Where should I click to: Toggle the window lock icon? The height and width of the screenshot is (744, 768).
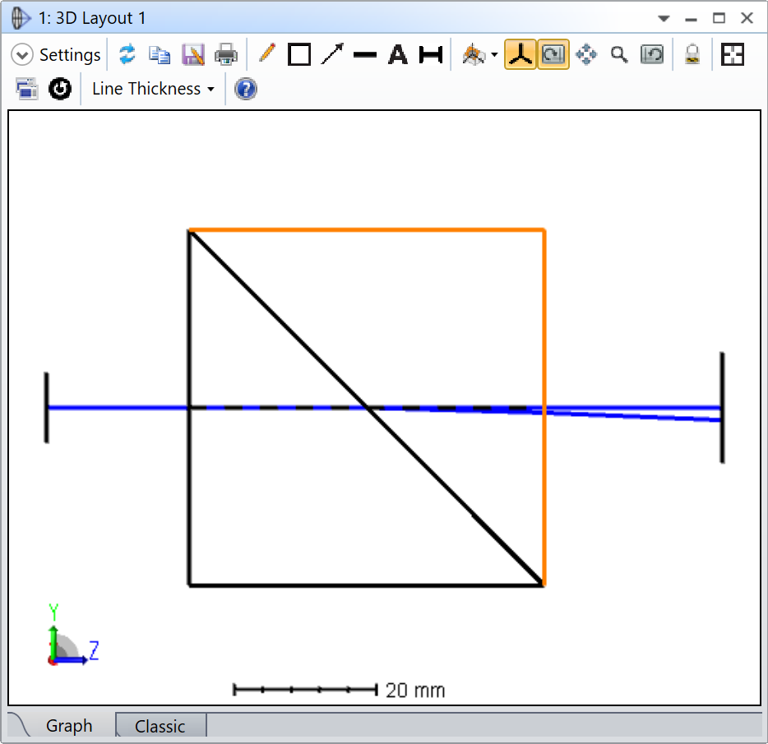click(692, 55)
